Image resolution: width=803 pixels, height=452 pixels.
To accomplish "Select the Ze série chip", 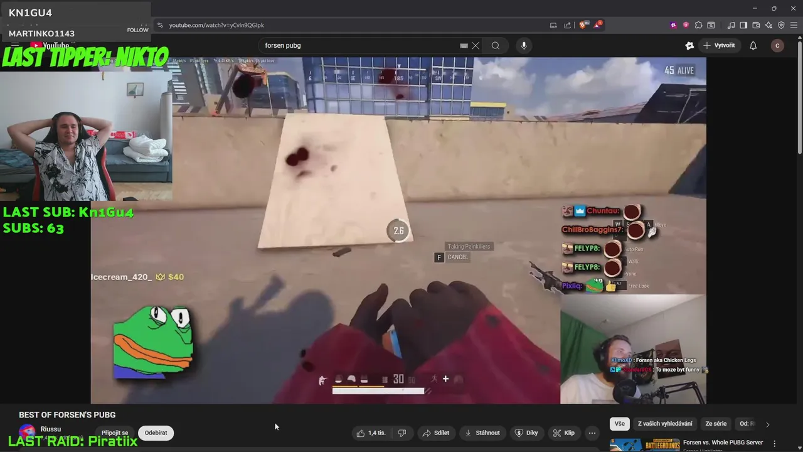I will pos(716,424).
